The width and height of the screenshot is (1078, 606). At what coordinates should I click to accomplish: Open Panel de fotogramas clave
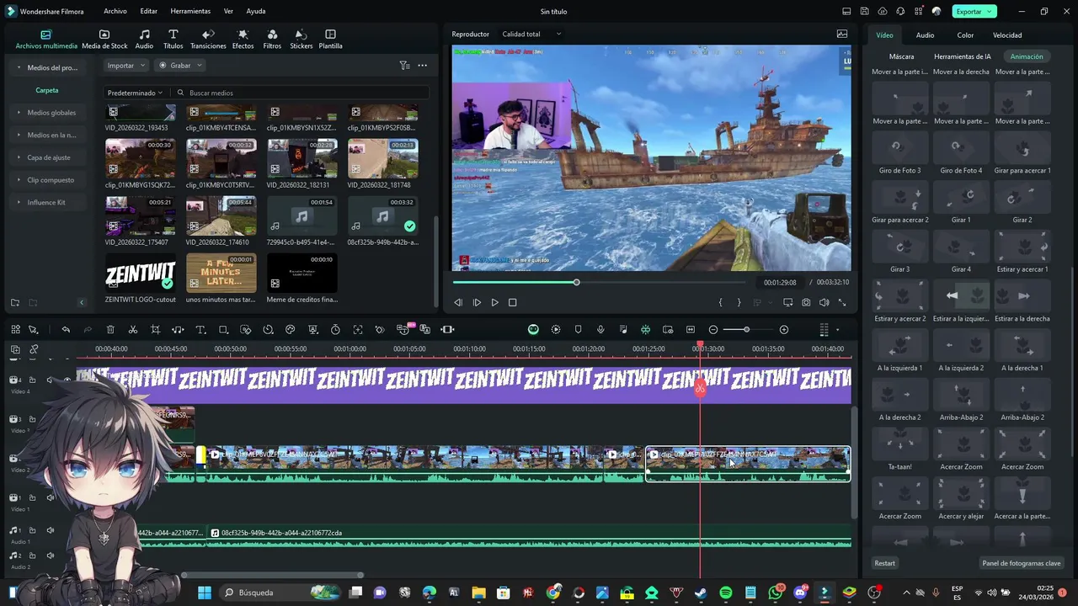[1022, 563]
